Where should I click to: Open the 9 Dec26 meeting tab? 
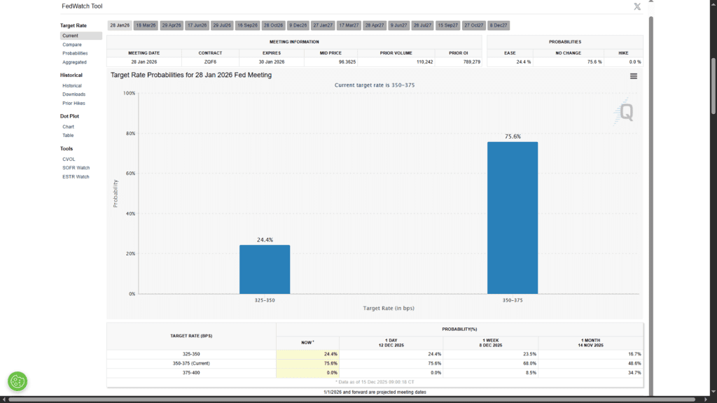coord(297,25)
